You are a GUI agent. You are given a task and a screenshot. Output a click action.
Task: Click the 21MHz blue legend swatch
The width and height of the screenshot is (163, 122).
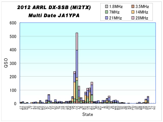click(106, 18)
